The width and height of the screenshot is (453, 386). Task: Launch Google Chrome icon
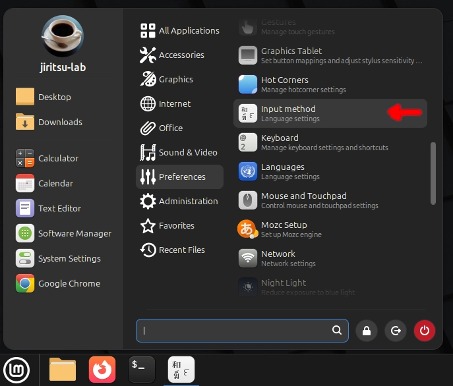click(x=25, y=283)
